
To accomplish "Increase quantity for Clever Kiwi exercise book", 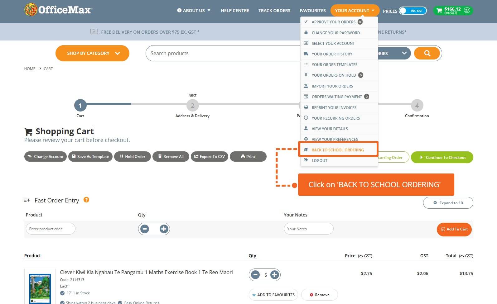I will [x=274, y=275].
